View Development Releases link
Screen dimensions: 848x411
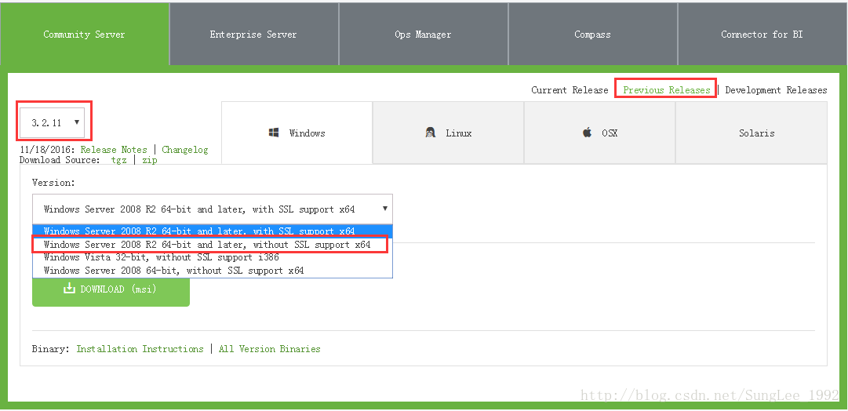(x=776, y=90)
